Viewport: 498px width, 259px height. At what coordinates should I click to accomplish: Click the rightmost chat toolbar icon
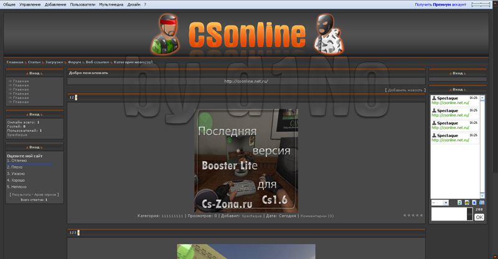pos(482,203)
